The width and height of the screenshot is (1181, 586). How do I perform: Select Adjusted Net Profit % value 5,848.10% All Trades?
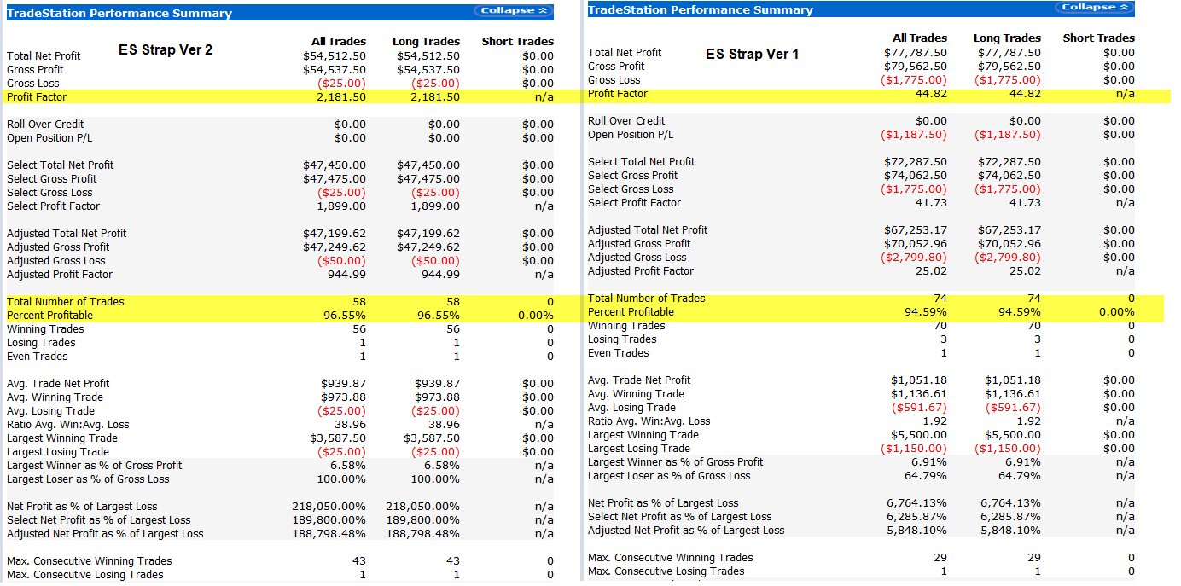(917, 530)
